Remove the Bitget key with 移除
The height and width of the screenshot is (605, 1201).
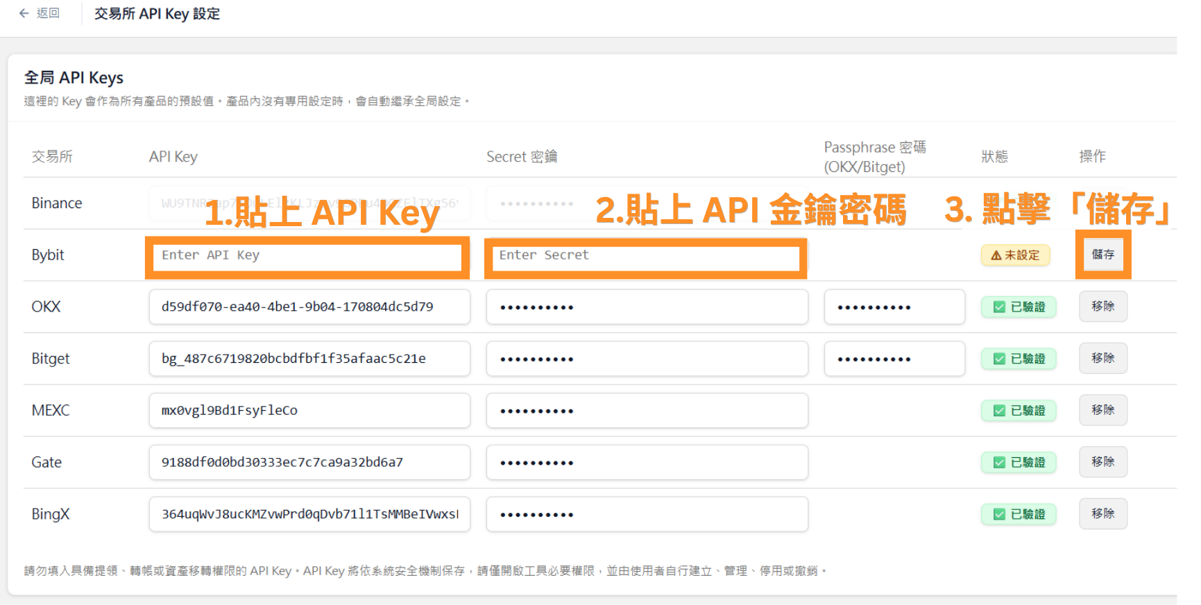(1103, 358)
